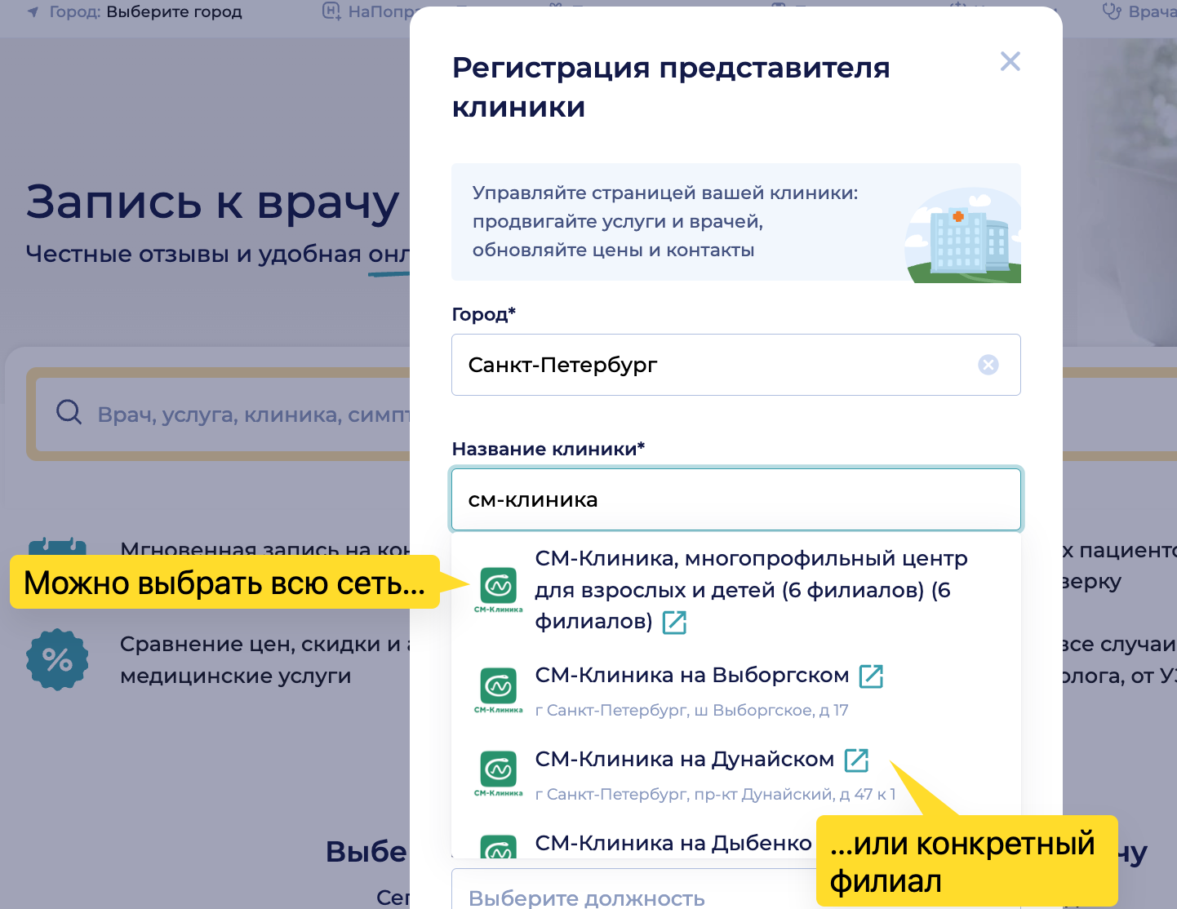Click the location arrow icon next to Город

tap(33, 12)
